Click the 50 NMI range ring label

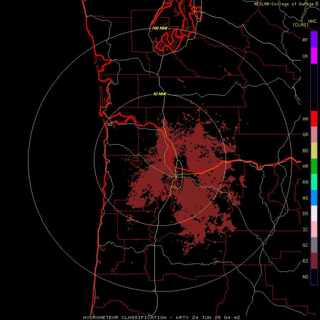point(160,94)
